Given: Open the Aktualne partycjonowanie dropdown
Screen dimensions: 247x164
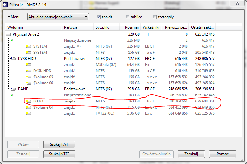Looking at the screenshot, I should (x=58, y=17).
